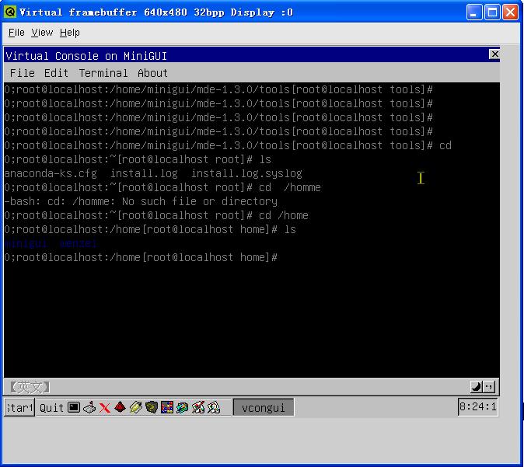This screenshot has height=467, width=524.
Task: Close the Virtual Console on MiniGUI window
Action: coord(494,54)
